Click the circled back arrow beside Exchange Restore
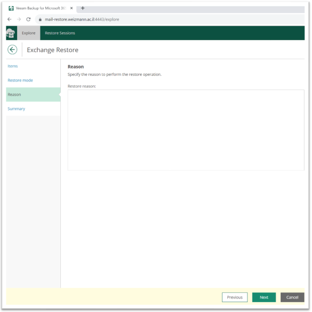Screen dimensions: 312x312 pos(12,49)
